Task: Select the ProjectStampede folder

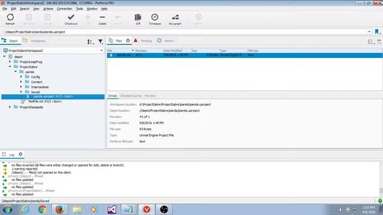Action: tap(31, 107)
